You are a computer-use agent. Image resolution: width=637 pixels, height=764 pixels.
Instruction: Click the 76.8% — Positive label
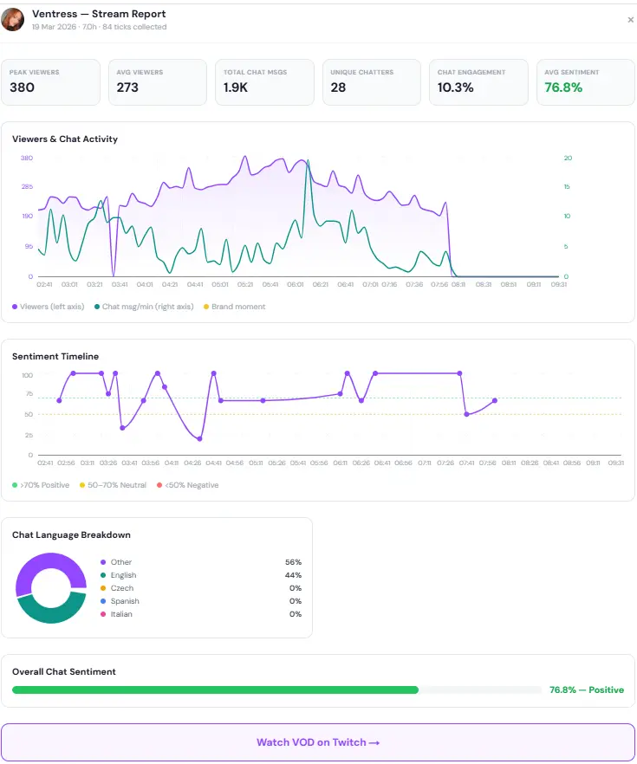pyautogui.click(x=587, y=690)
